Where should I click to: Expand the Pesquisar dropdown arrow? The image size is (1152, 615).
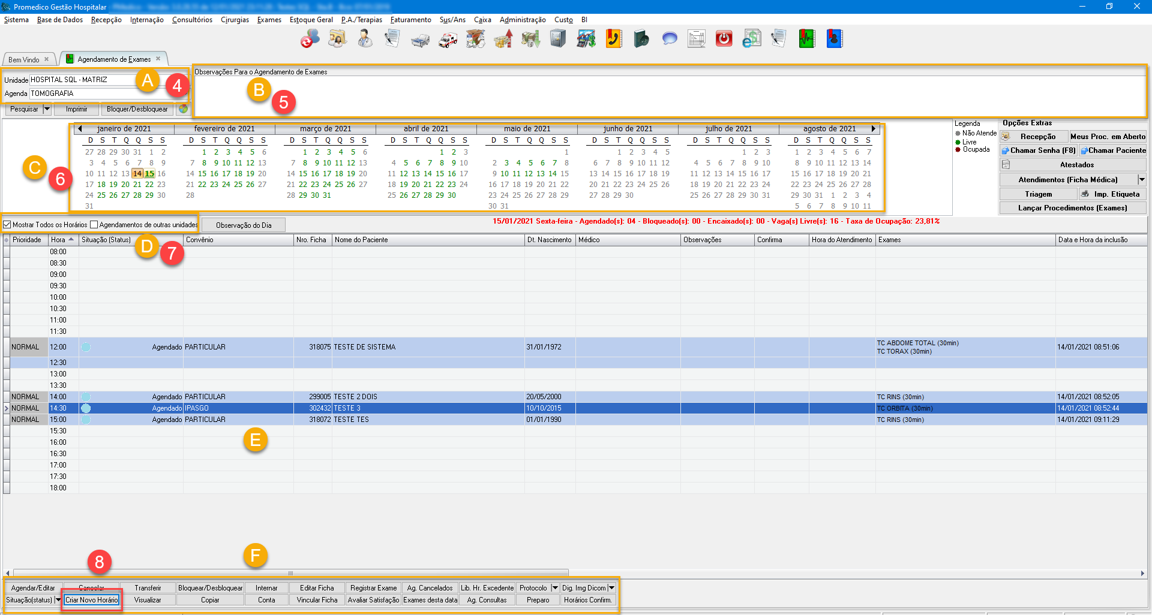pos(47,109)
